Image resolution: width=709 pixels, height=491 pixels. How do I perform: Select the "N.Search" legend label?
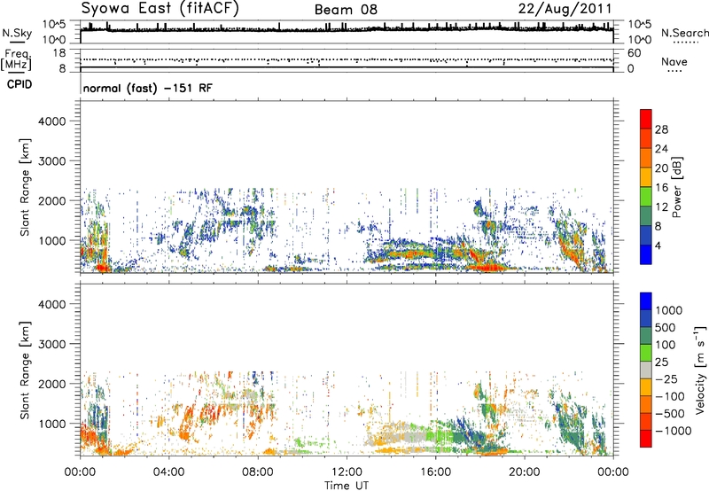point(685,33)
